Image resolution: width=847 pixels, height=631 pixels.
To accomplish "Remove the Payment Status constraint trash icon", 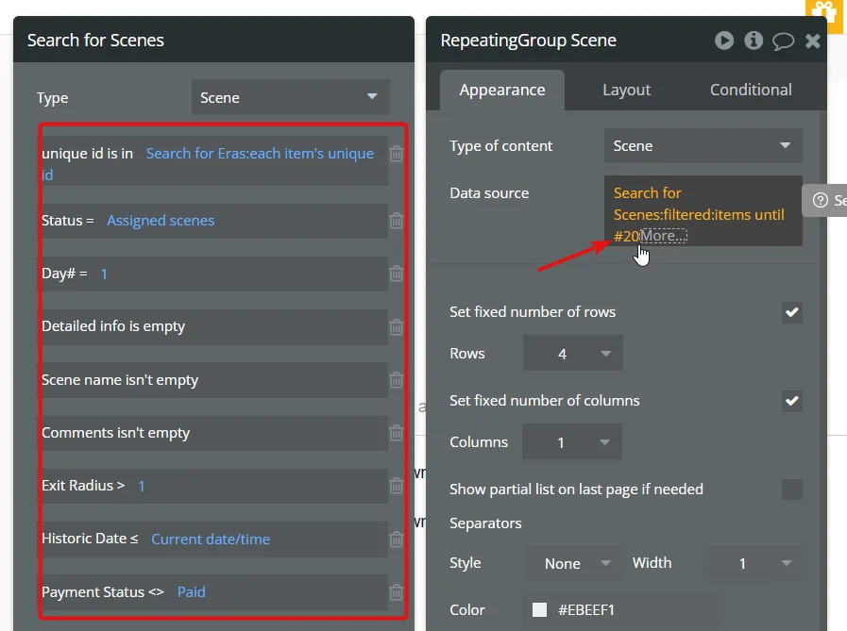I will 397,592.
